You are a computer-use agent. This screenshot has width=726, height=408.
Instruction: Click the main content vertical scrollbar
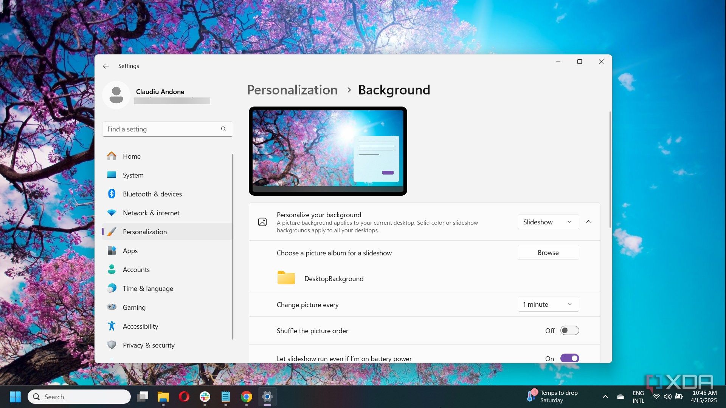610,170
